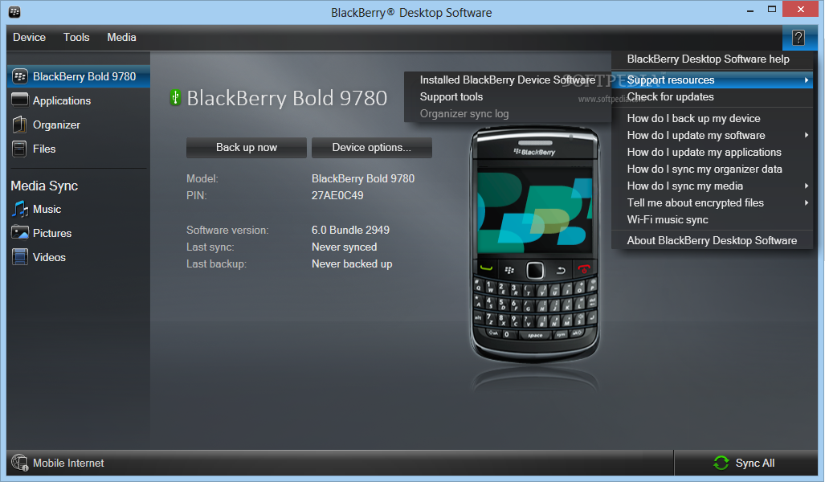Open the Pictures sidebar label

coord(52,233)
